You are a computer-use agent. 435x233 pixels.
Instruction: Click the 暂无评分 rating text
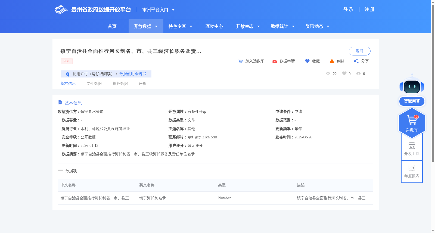[x=195, y=146]
